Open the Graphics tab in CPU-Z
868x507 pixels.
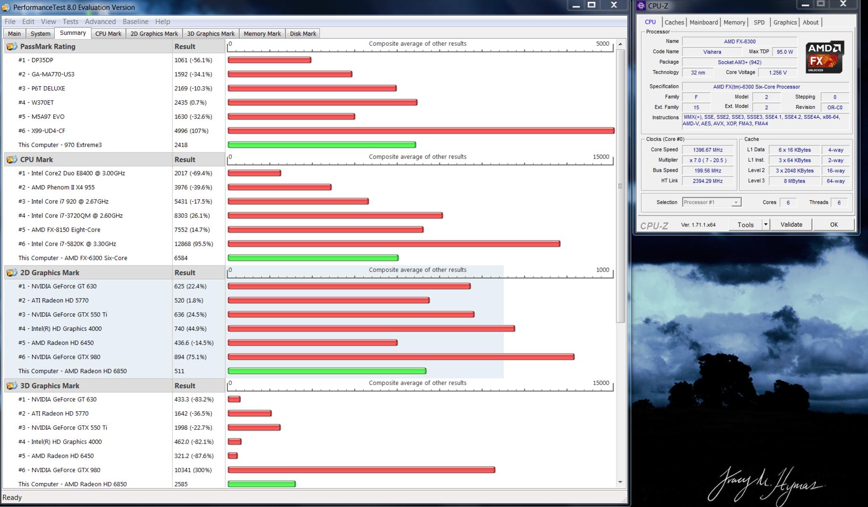[x=785, y=22]
